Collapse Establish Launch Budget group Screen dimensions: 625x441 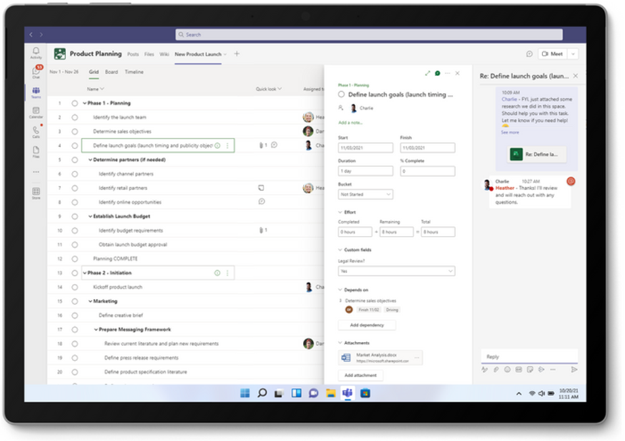[90, 216]
